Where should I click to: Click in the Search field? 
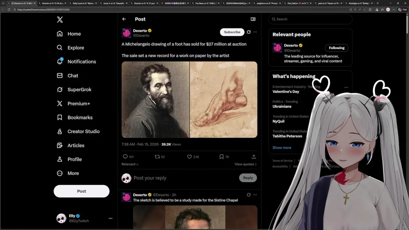click(x=310, y=19)
